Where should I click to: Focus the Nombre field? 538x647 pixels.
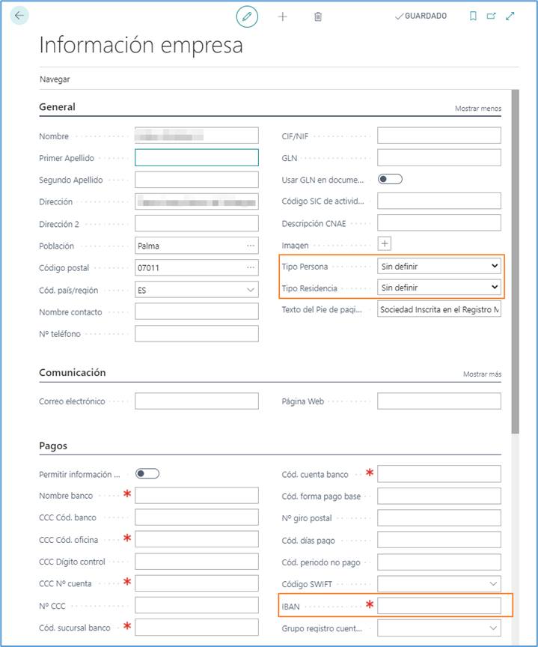coord(197,136)
